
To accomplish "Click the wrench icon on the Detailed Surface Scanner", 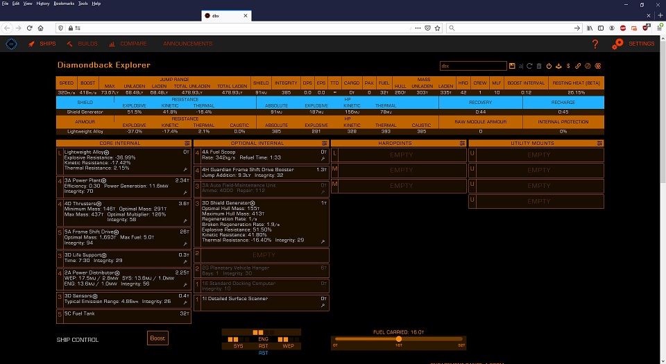I will click(323, 305).
